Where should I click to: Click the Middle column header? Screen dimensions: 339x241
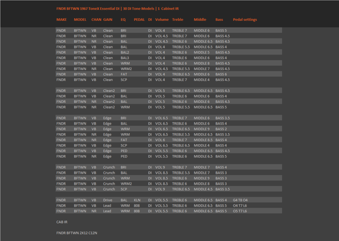[200, 20]
